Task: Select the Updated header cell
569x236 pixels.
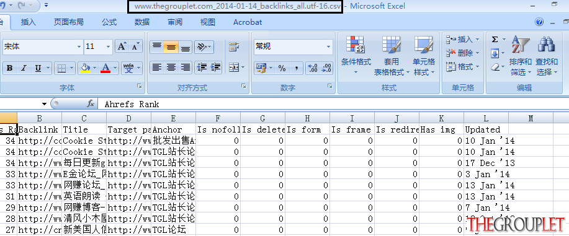Action: (486, 129)
